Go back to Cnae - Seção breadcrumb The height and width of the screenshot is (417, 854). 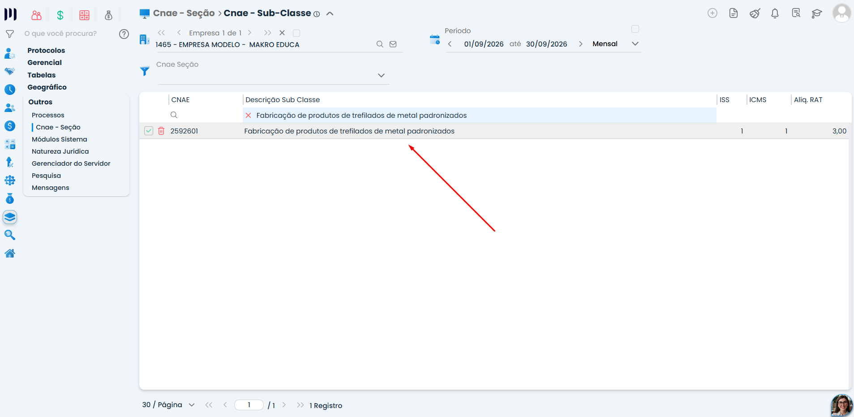coord(184,13)
